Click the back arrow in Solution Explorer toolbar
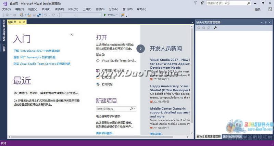Screen dimensions: 274x146 pyautogui.click(x=199, y=28)
